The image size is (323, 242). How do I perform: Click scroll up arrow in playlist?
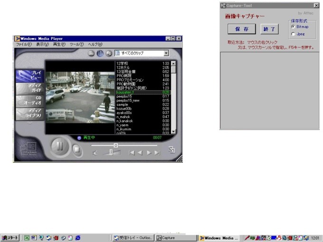click(x=173, y=64)
